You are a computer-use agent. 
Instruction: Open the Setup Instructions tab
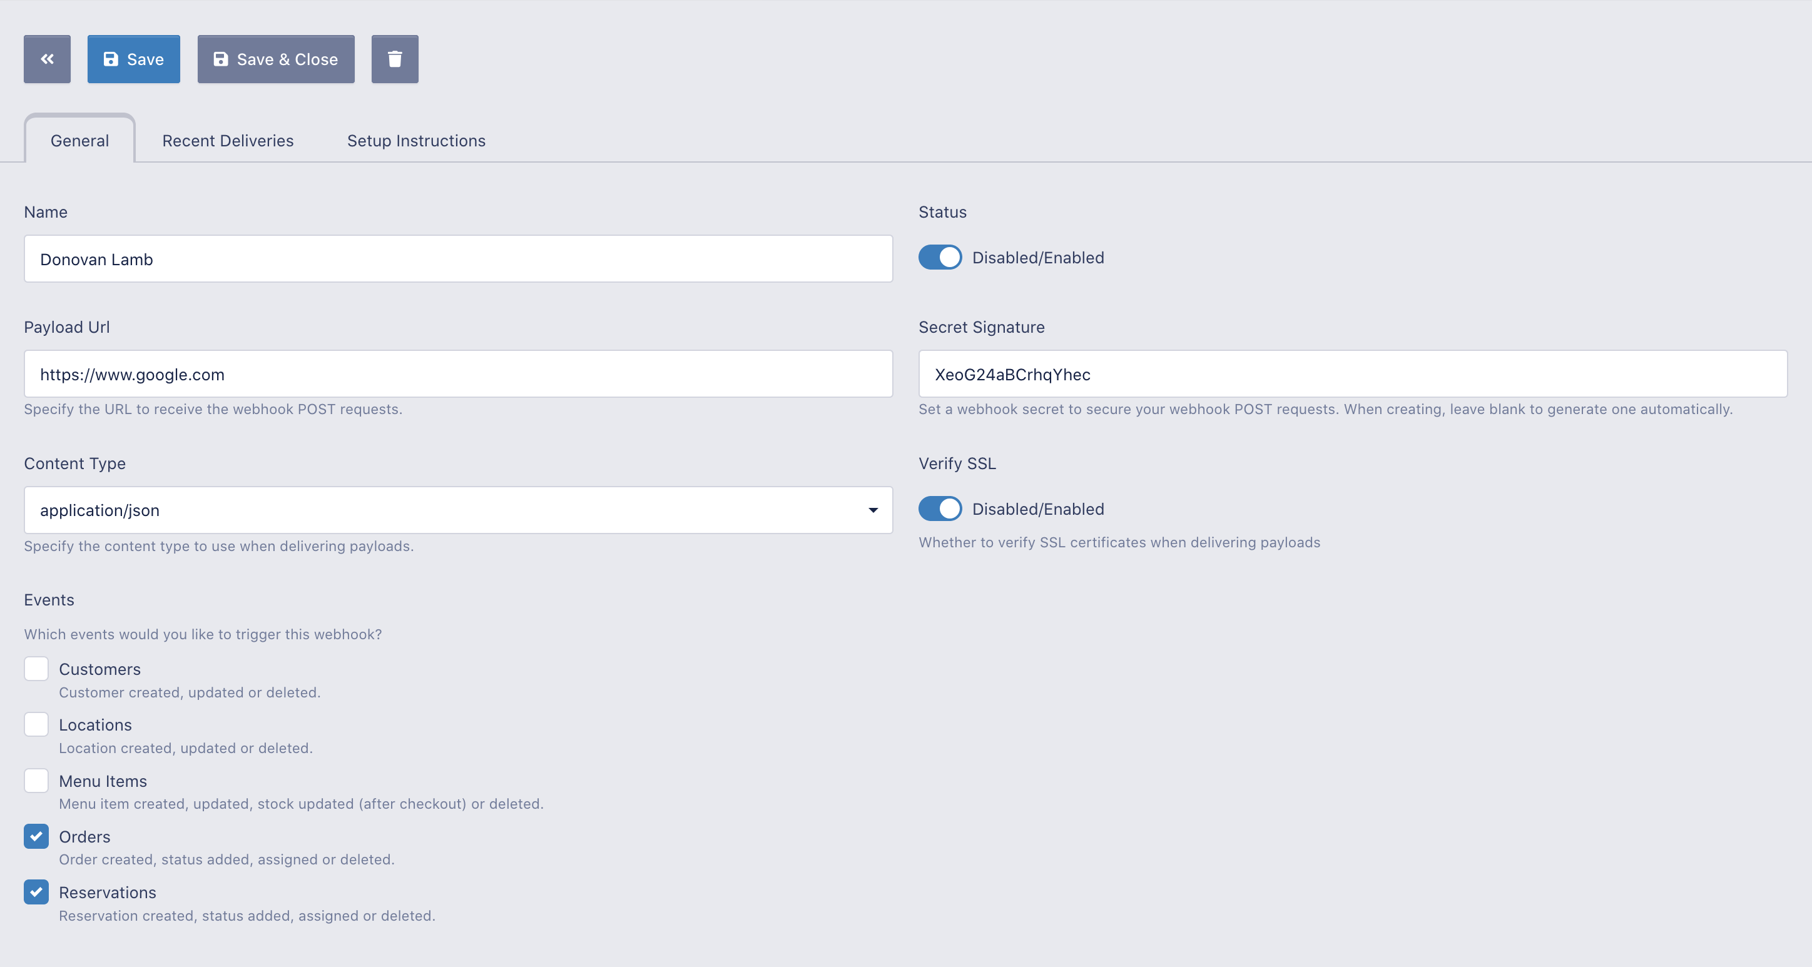point(417,141)
